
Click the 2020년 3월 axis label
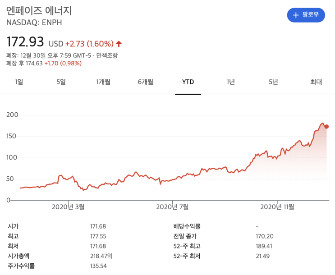click(x=68, y=207)
